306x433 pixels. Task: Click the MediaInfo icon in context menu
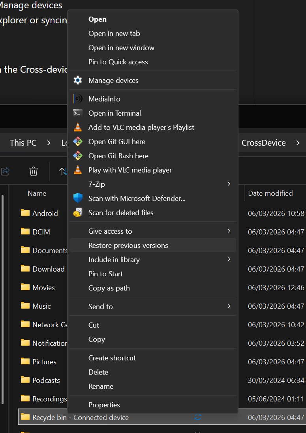tap(78, 99)
